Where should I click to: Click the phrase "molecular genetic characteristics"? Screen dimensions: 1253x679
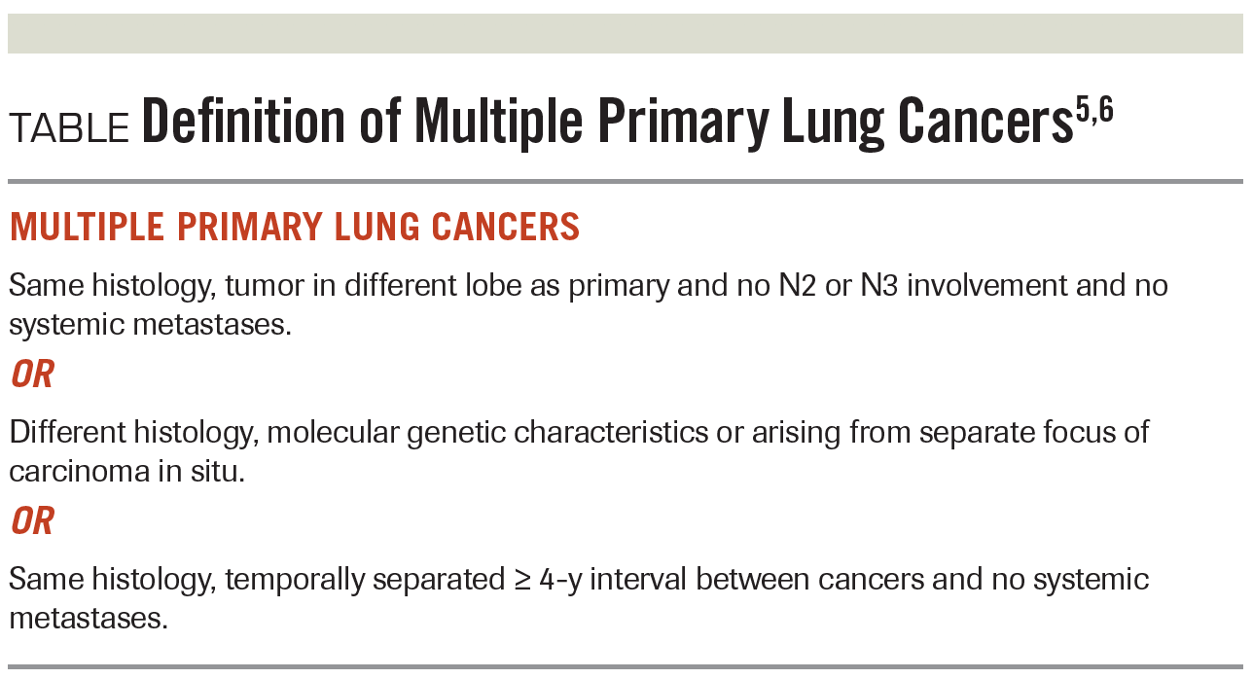pyautogui.click(x=487, y=433)
